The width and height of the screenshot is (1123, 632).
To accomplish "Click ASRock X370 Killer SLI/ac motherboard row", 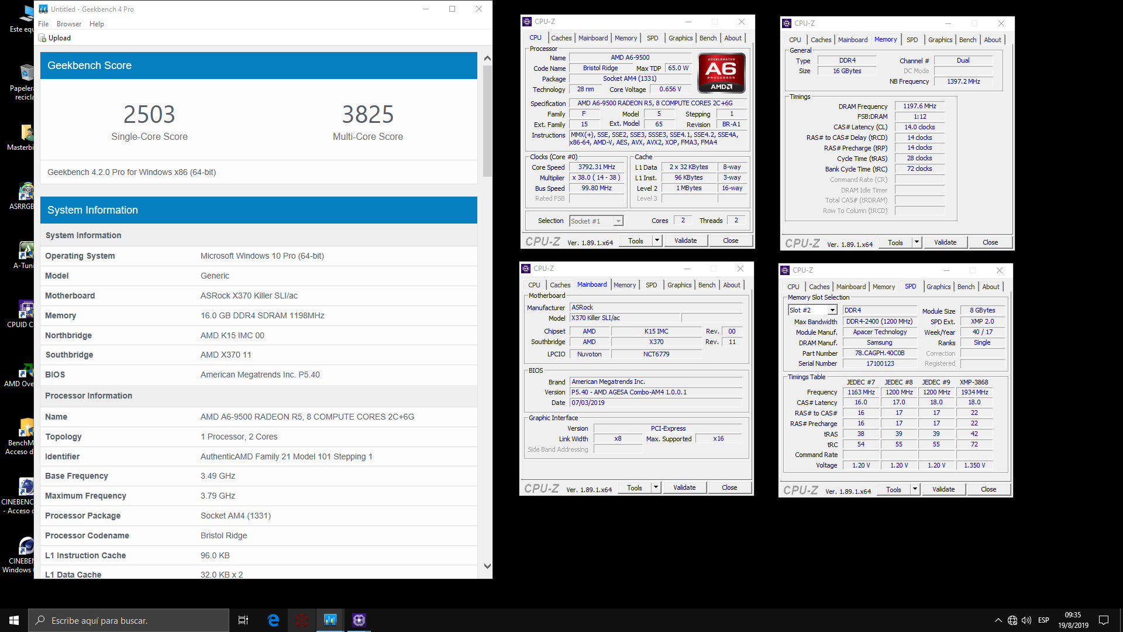I will click(x=259, y=296).
